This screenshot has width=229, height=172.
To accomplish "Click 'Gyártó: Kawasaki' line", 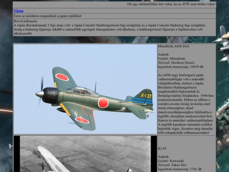I will (x=171, y=161).
